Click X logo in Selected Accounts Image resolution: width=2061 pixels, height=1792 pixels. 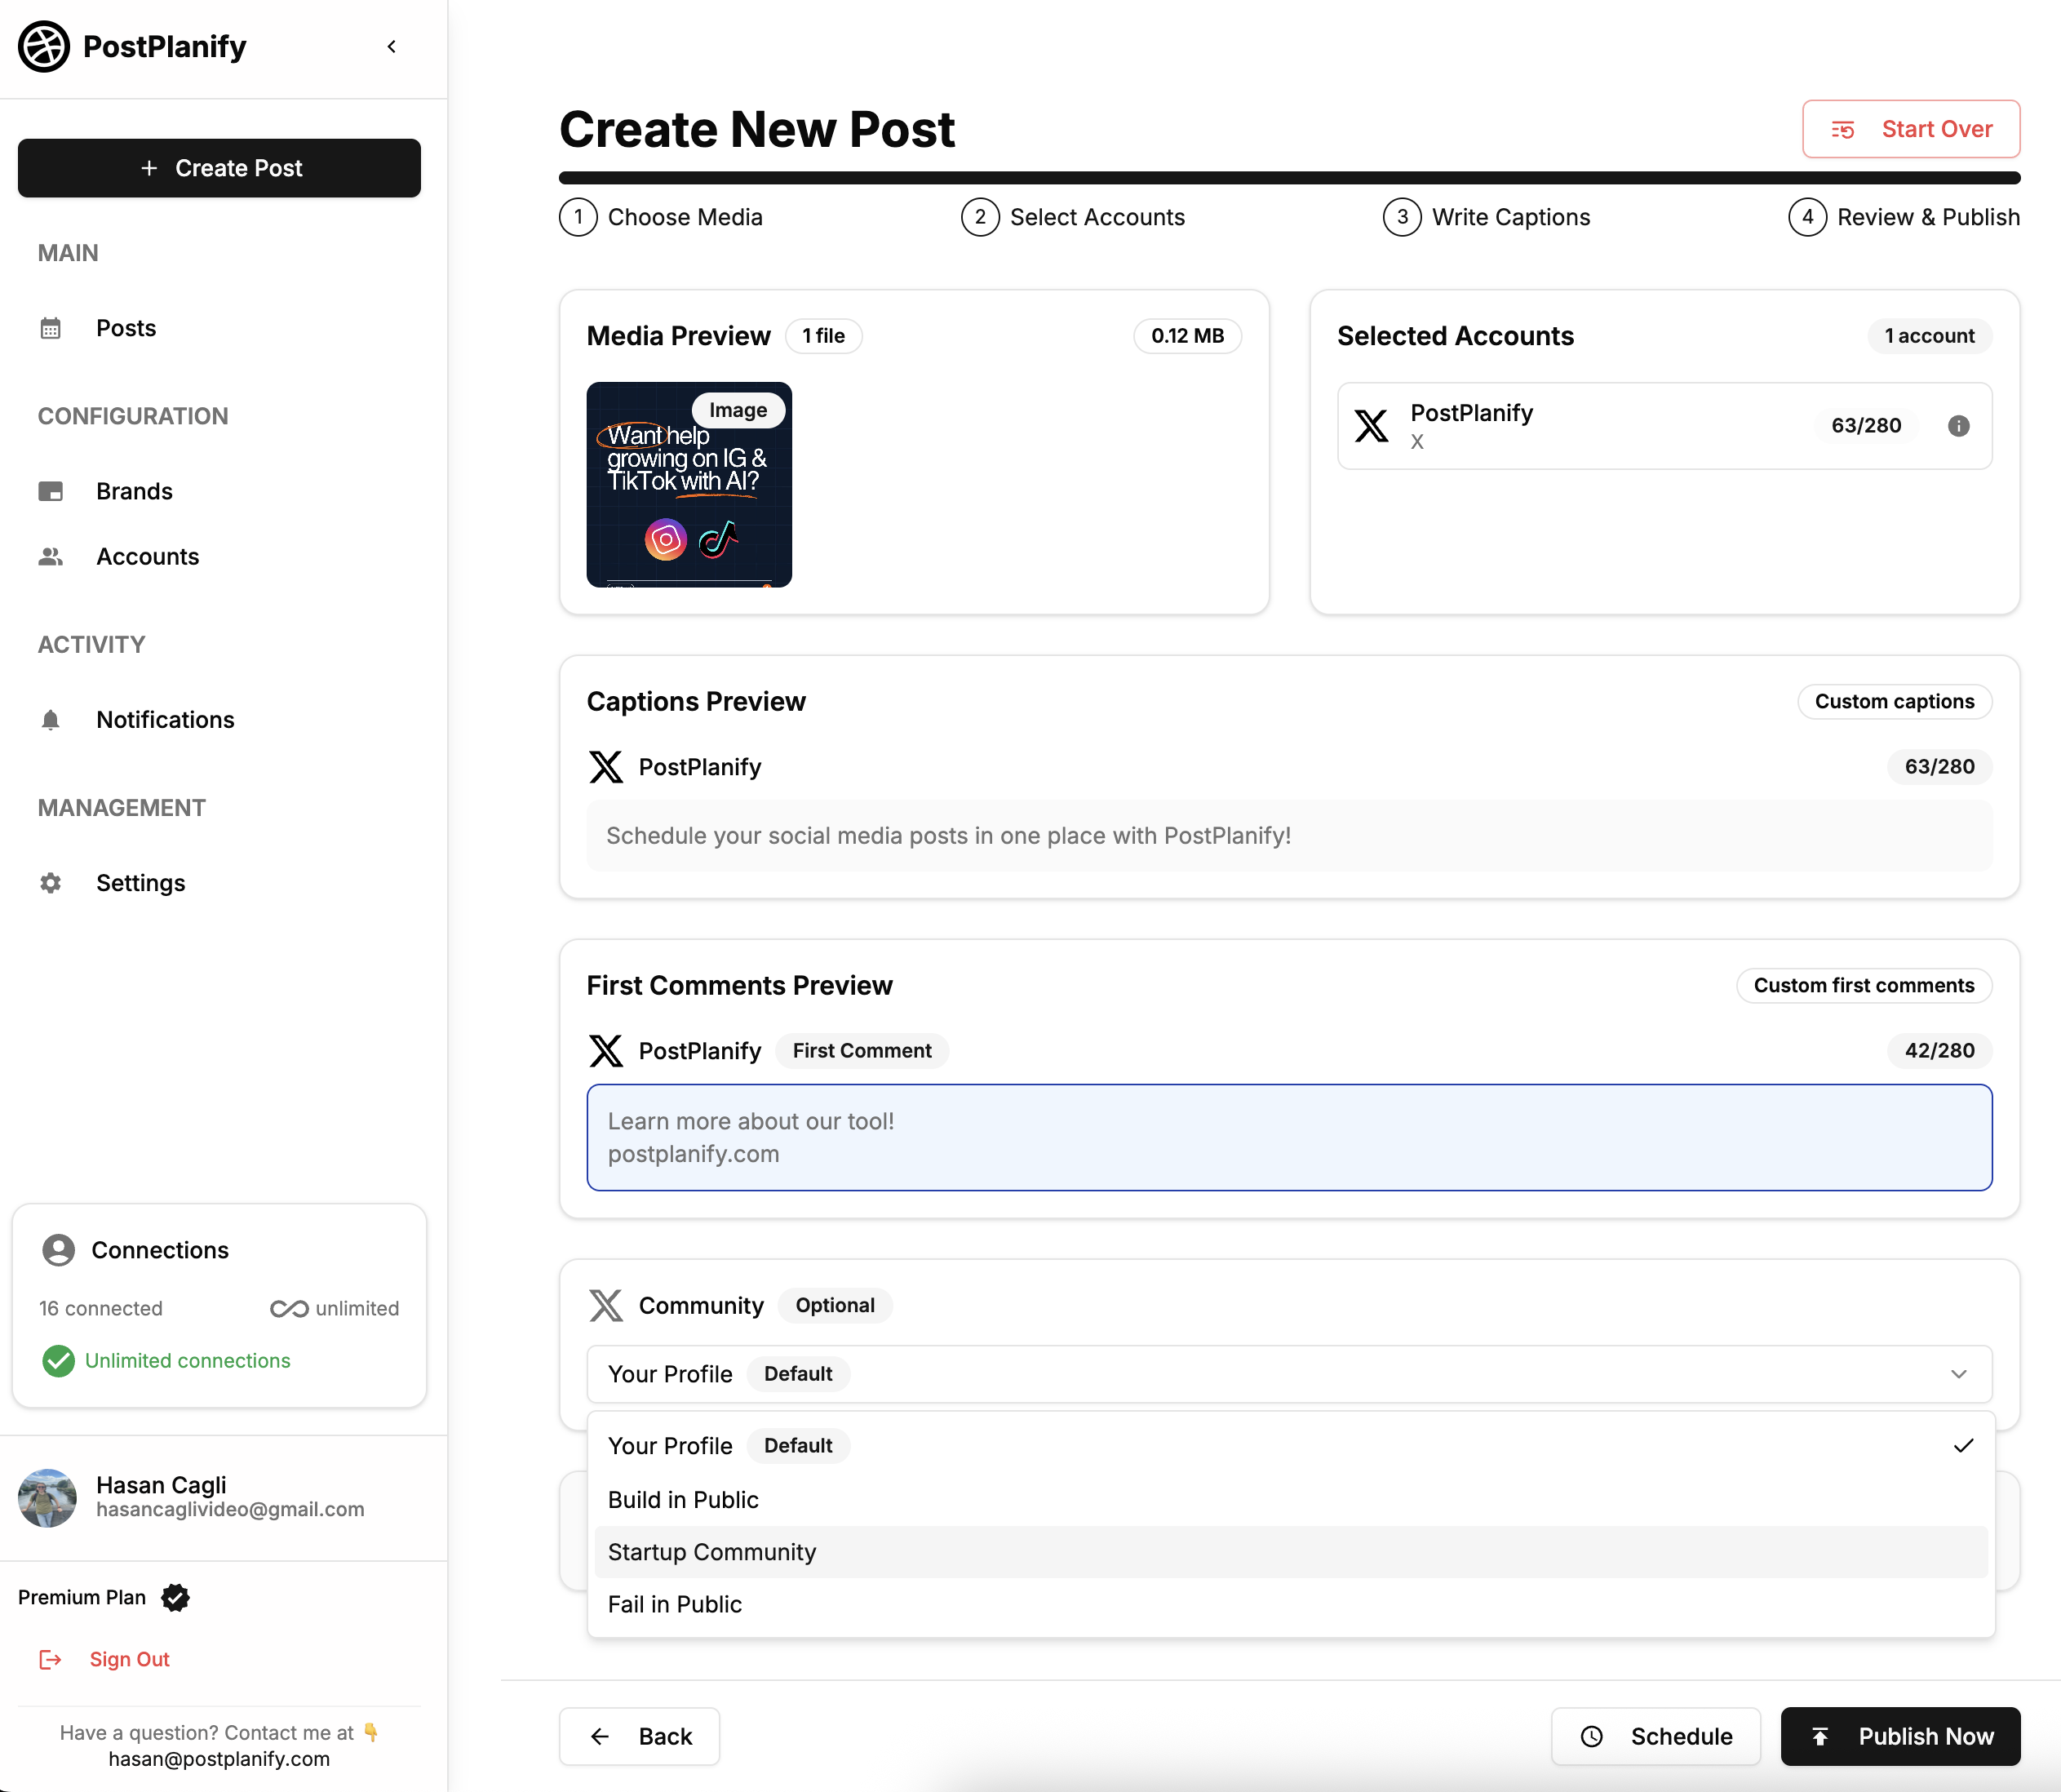[x=1371, y=425]
